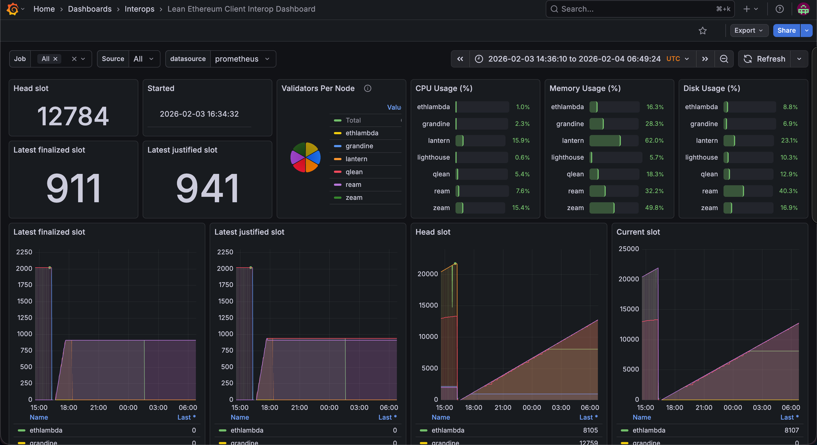This screenshot has width=817, height=445.
Task: Shift time range forward with double arrows
Action: (705, 59)
